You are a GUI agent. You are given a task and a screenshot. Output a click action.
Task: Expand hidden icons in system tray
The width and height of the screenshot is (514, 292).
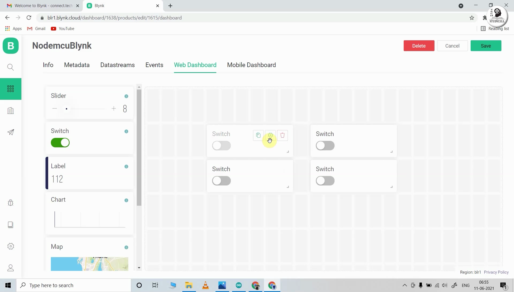pos(405,285)
